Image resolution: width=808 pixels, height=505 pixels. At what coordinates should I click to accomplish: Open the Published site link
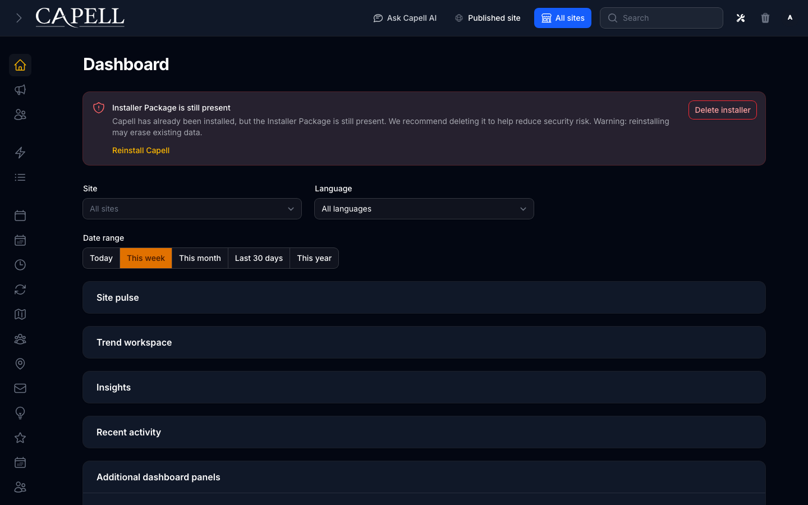(x=487, y=18)
